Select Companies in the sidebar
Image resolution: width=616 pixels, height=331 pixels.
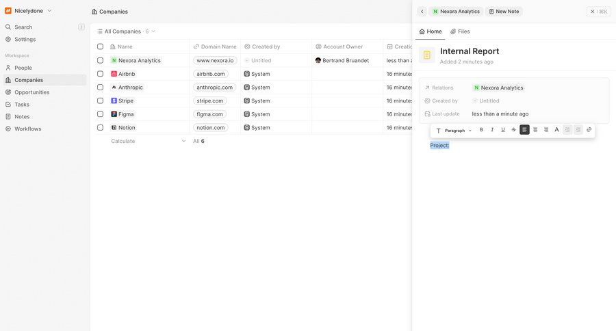coord(44,80)
